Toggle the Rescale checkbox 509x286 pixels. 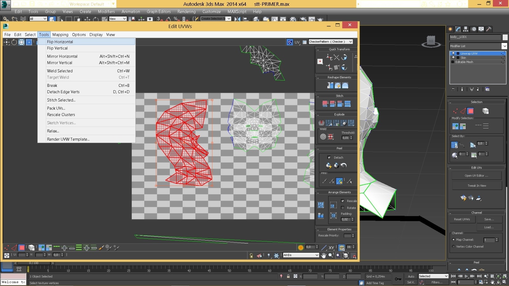coord(343,201)
